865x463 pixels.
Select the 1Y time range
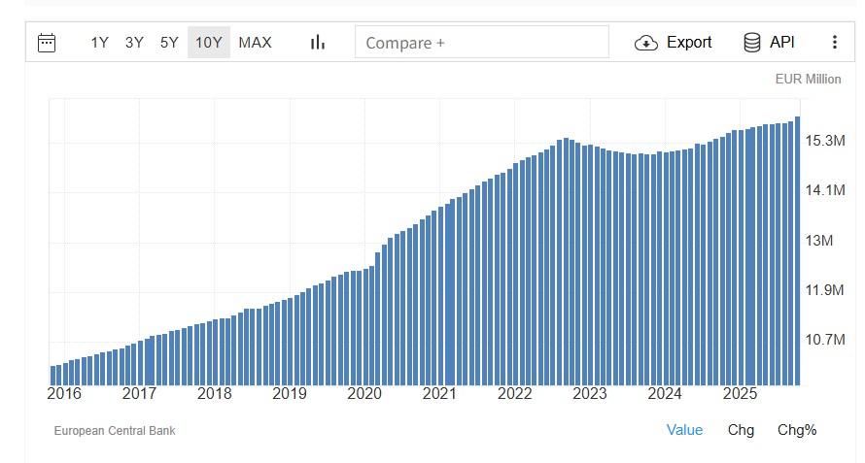pyautogui.click(x=99, y=43)
